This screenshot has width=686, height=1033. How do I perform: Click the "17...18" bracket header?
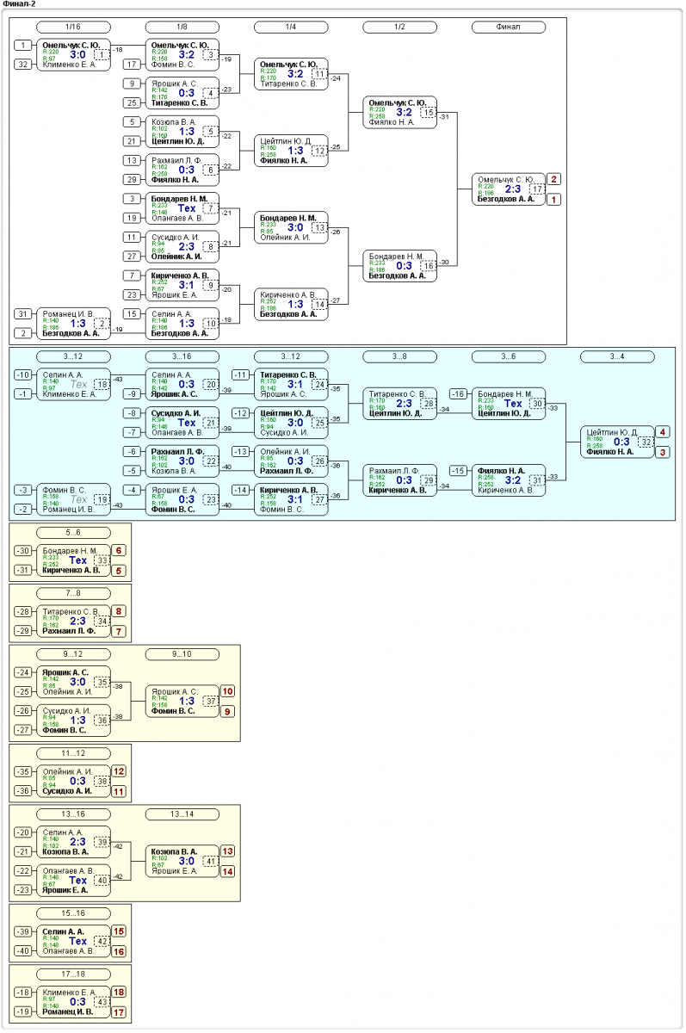click(73, 974)
